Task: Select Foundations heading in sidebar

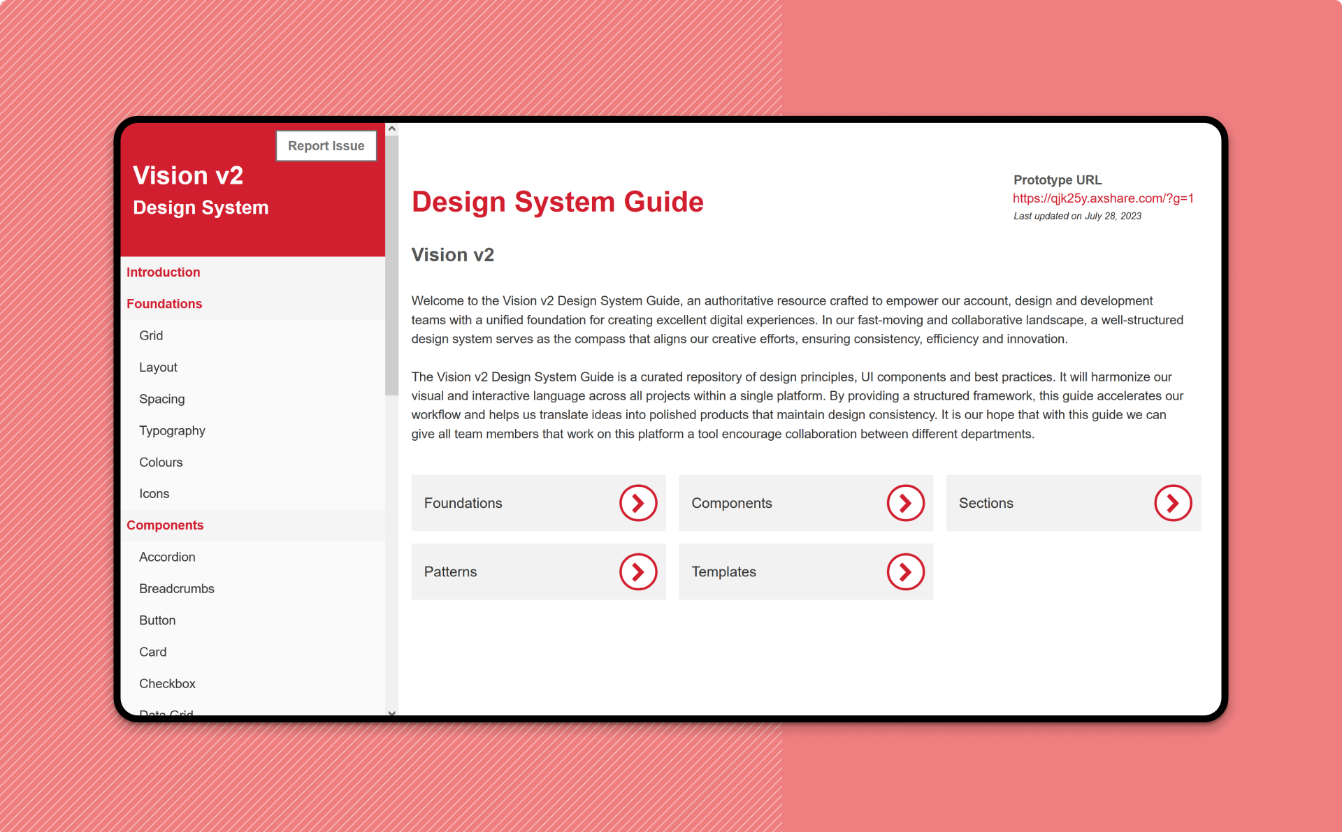Action: [x=164, y=304]
